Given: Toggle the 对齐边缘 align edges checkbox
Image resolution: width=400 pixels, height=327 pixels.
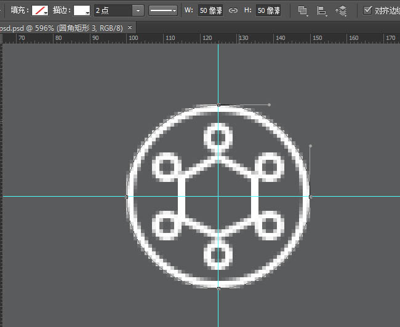Looking at the screenshot, I should click(368, 10).
